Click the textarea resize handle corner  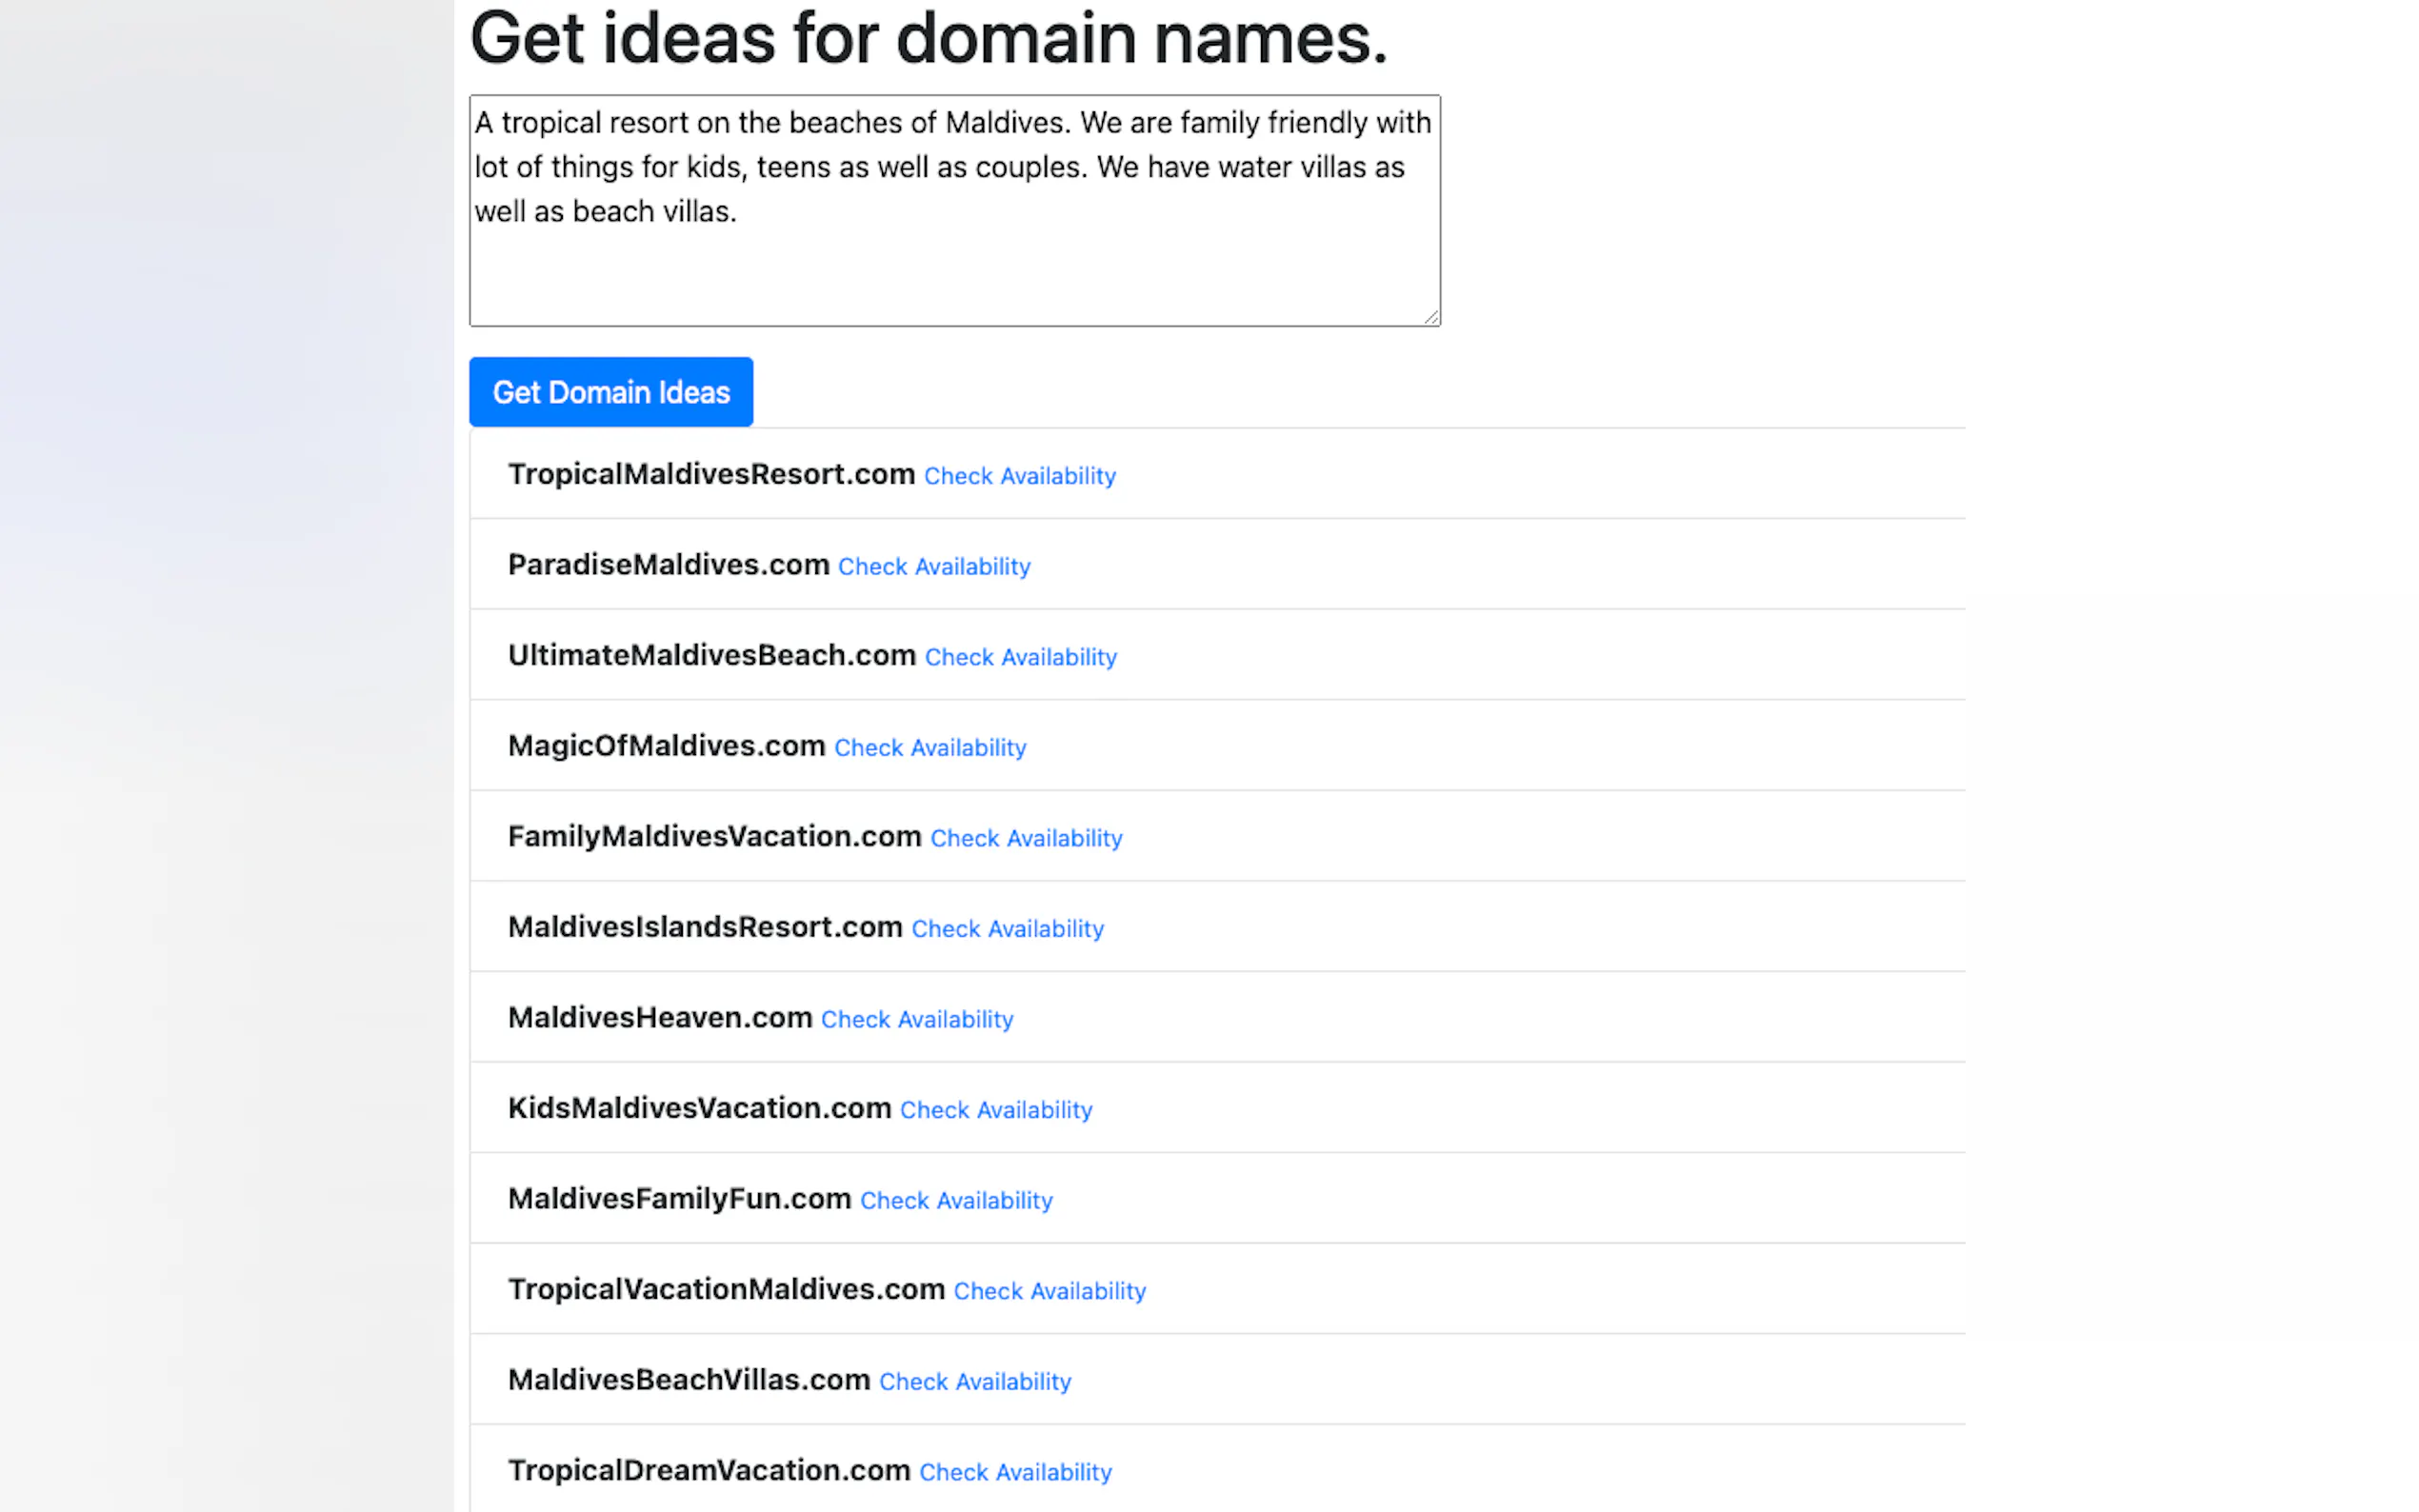(1432, 317)
